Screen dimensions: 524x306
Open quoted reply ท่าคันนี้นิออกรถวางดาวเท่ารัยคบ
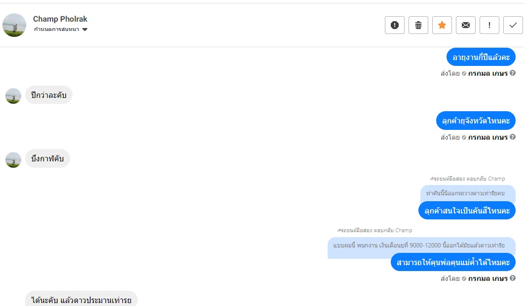pyautogui.click(x=465, y=193)
